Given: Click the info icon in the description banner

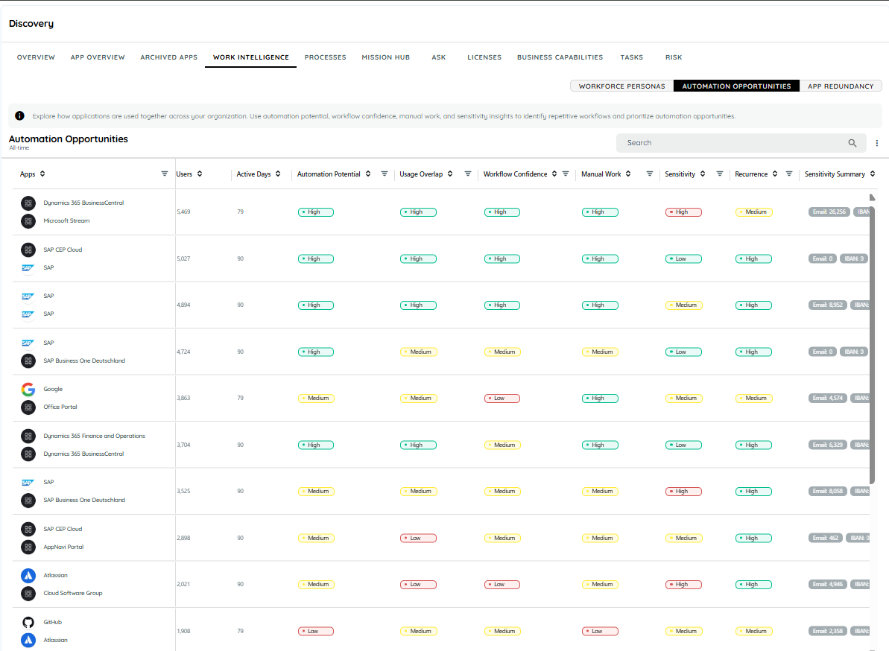Looking at the screenshot, I should click(x=20, y=115).
